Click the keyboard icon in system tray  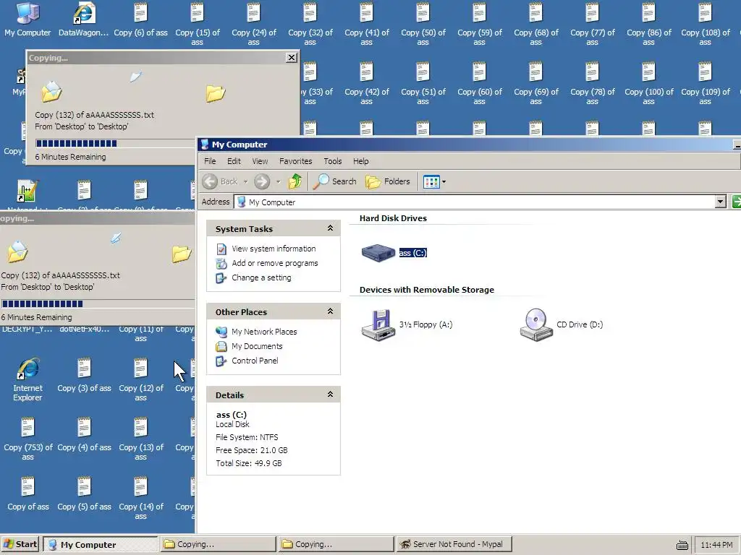pos(682,545)
